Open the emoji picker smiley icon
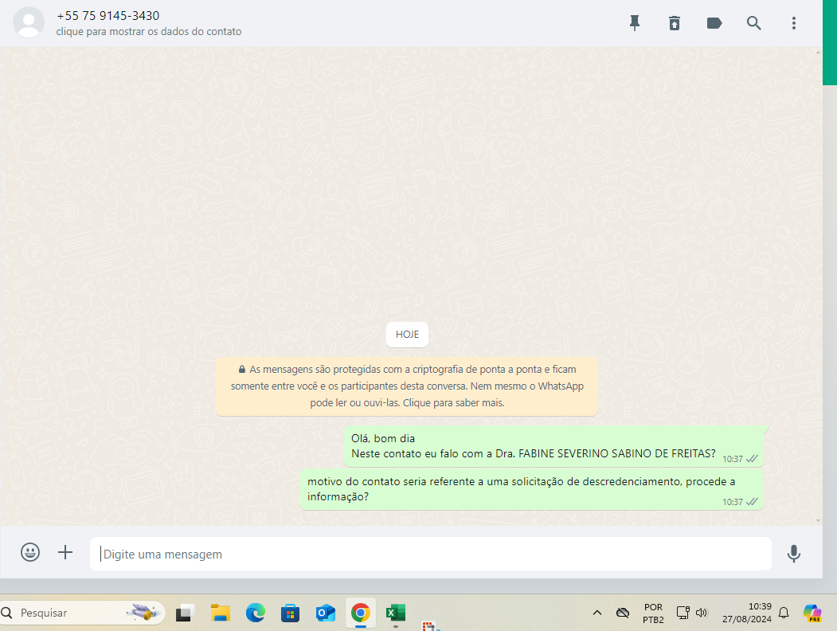 tap(30, 552)
